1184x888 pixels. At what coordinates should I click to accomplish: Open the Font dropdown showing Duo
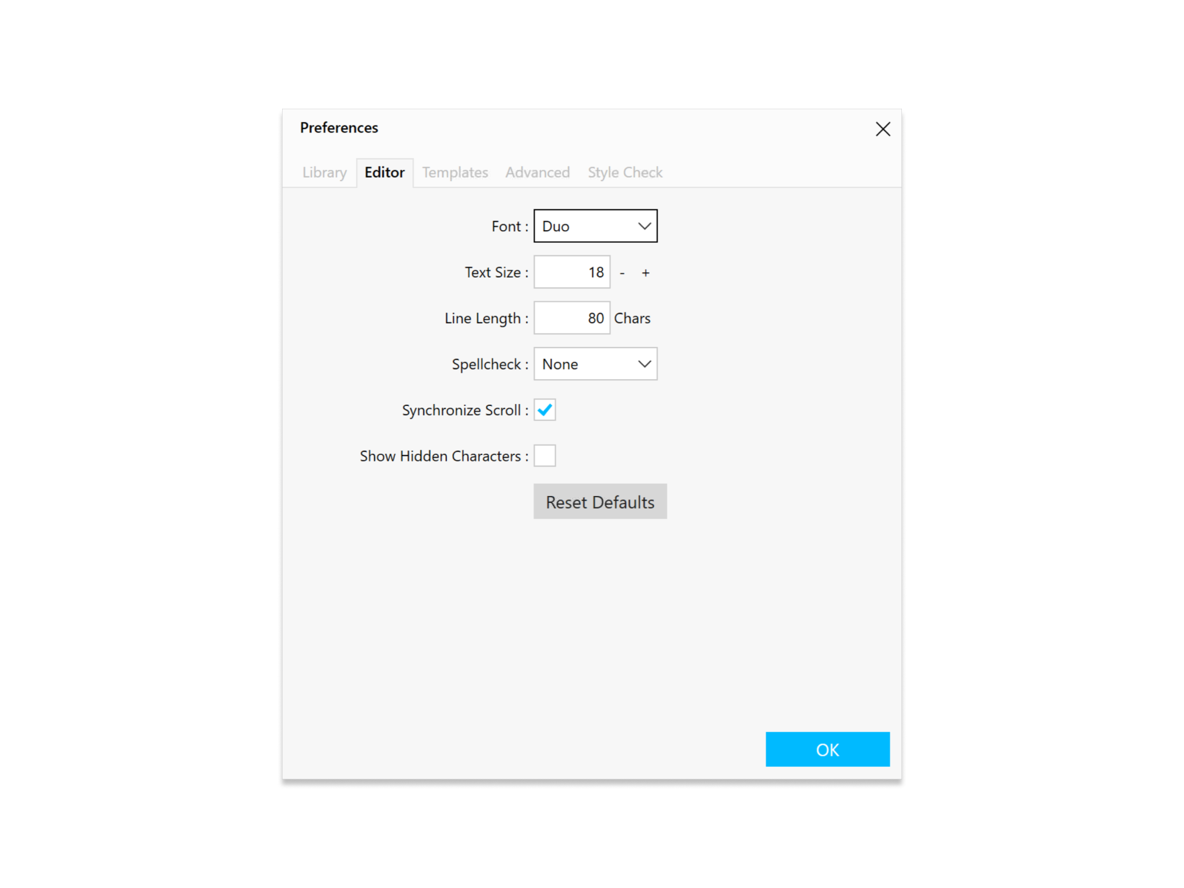tap(595, 226)
